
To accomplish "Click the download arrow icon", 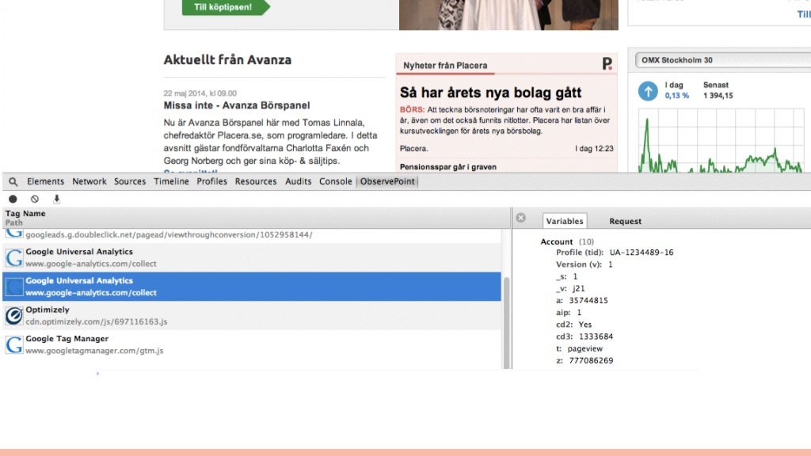I will (x=57, y=199).
